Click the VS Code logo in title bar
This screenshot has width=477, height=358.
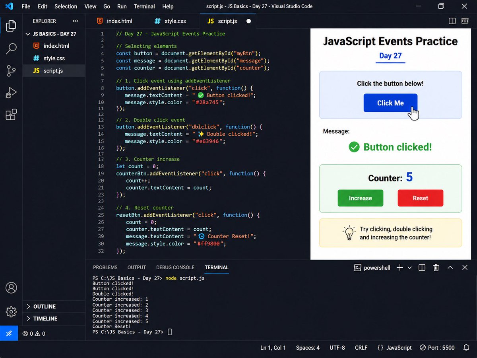click(x=9, y=6)
